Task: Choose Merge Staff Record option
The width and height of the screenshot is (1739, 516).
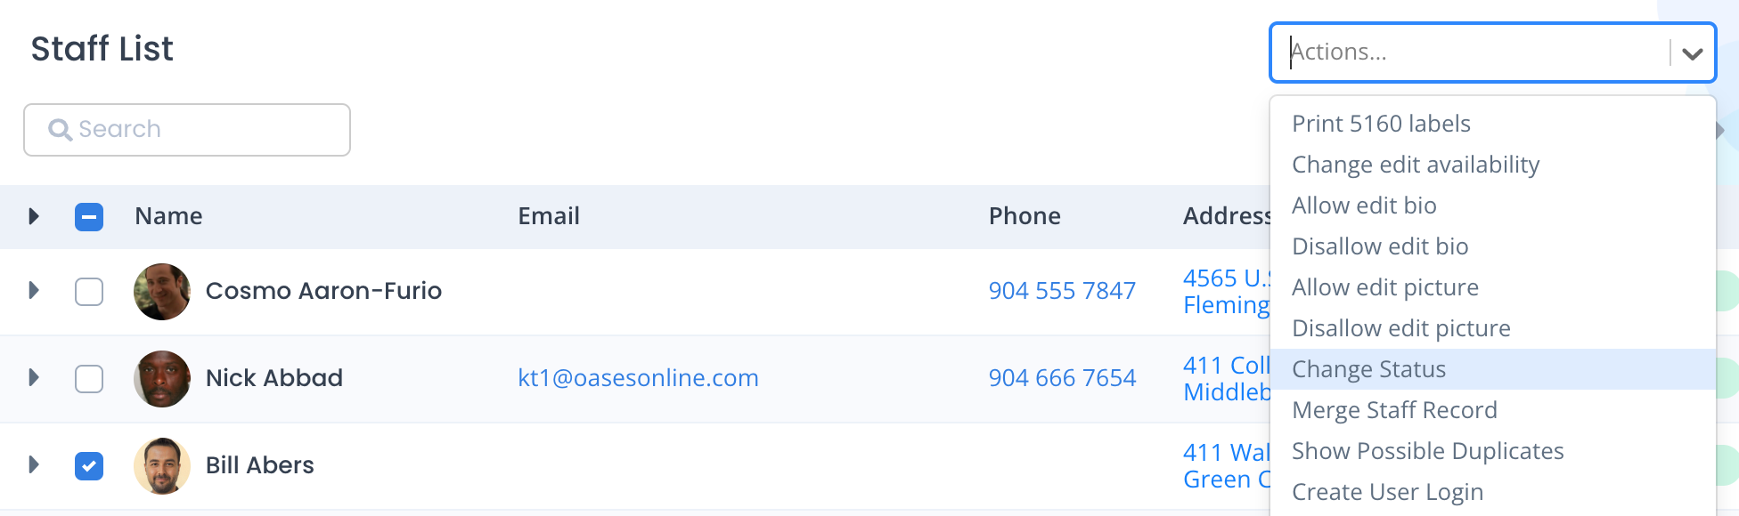Action: 1394,410
